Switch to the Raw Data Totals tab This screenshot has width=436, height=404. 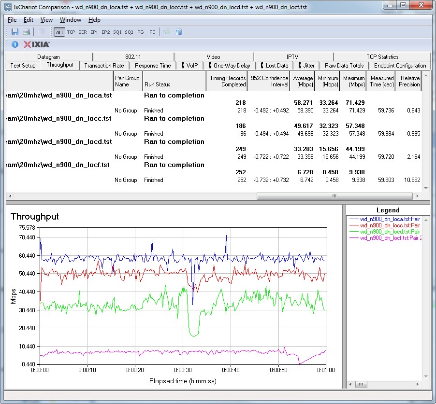tap(344, 66)
